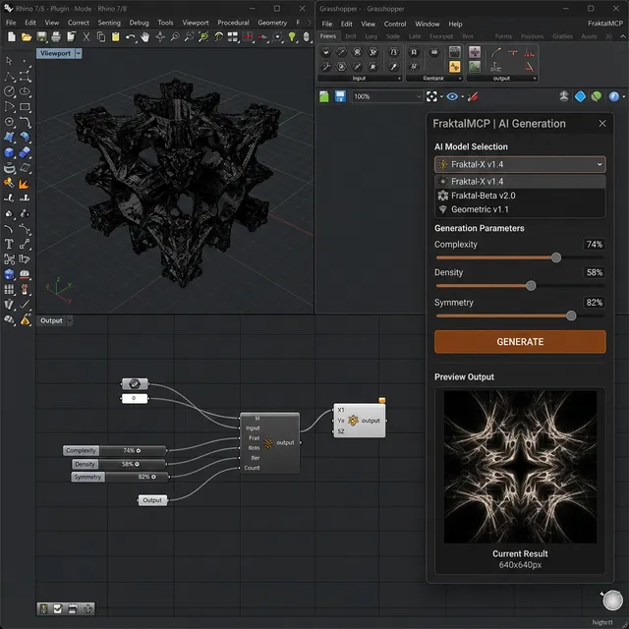Open the 100% zoom level combo box
Screen dimensions: 629x629
pos(387,96)
